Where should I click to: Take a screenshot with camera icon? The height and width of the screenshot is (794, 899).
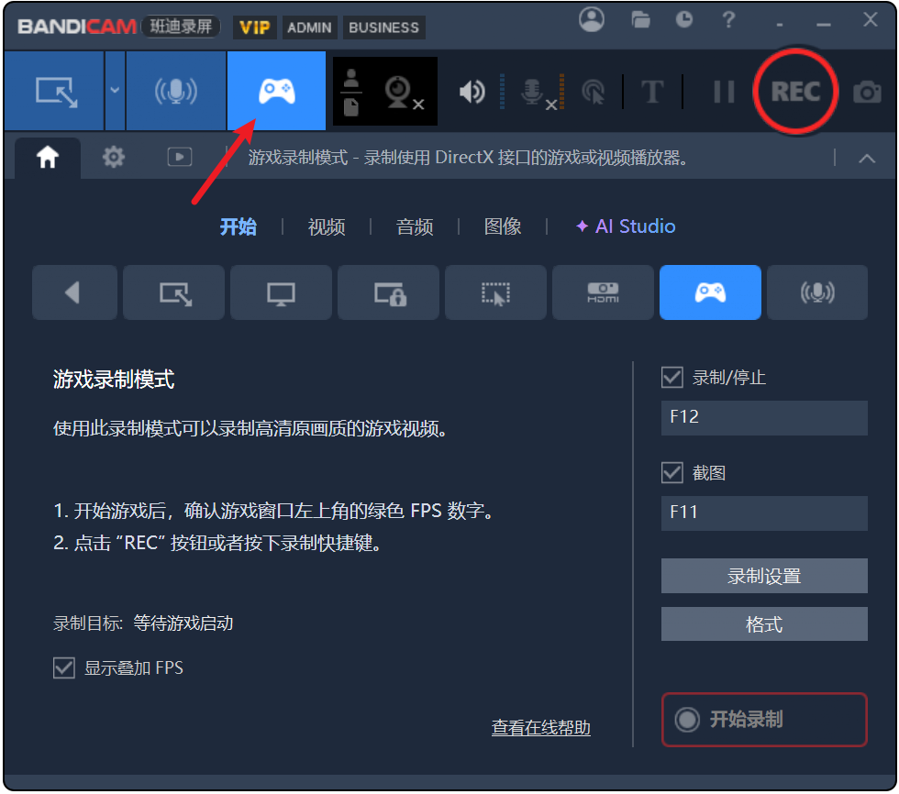coord(866,93)
